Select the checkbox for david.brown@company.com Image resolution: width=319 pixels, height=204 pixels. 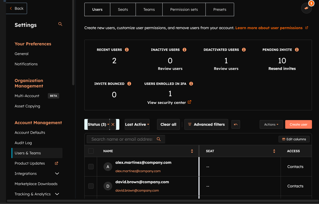pyautogui.click(x=91, y=186)
